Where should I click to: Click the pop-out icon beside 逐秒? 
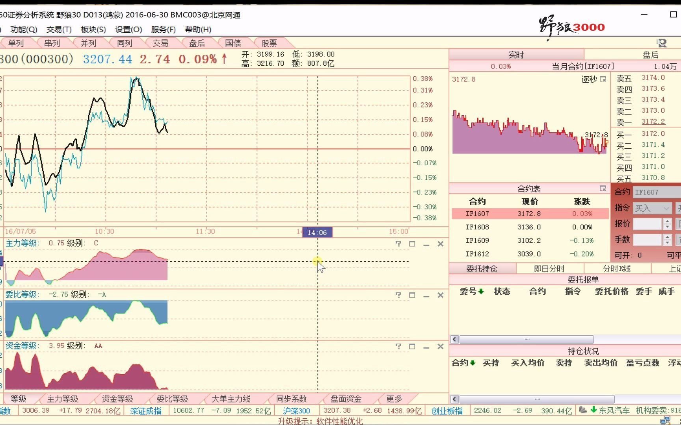(x=603, y=79)
